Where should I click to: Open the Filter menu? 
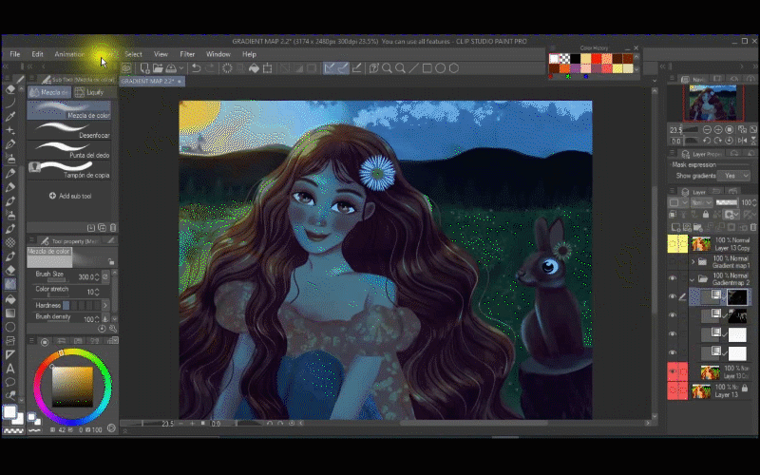pyautogui.click(x=187, y=54)
